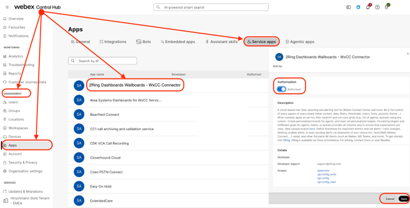Click the Save button
410x208 pixels.
coord(404,199)
